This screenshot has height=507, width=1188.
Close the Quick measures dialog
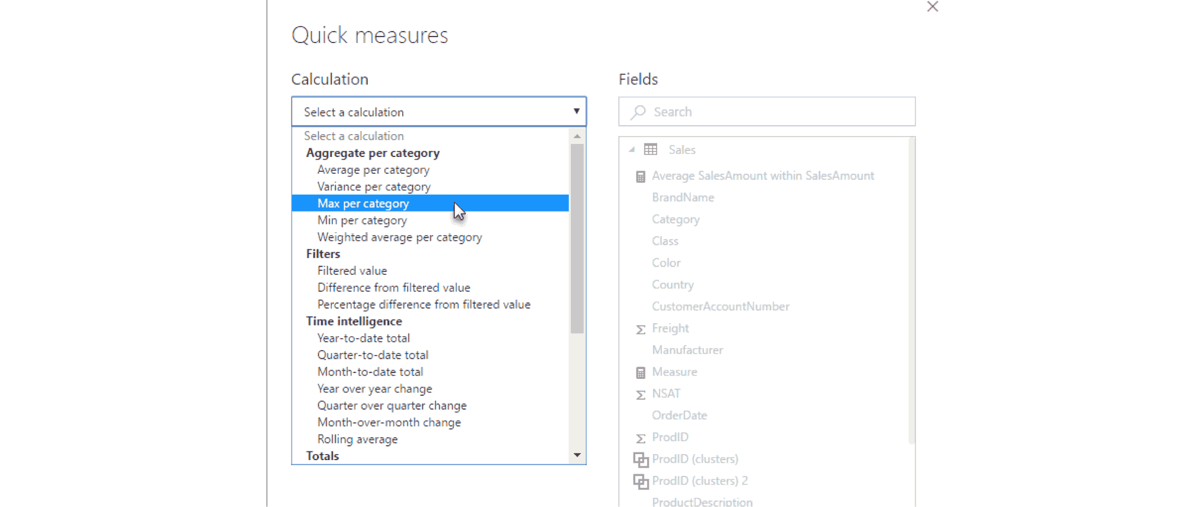pyautogui.click(x=932, y=7)
